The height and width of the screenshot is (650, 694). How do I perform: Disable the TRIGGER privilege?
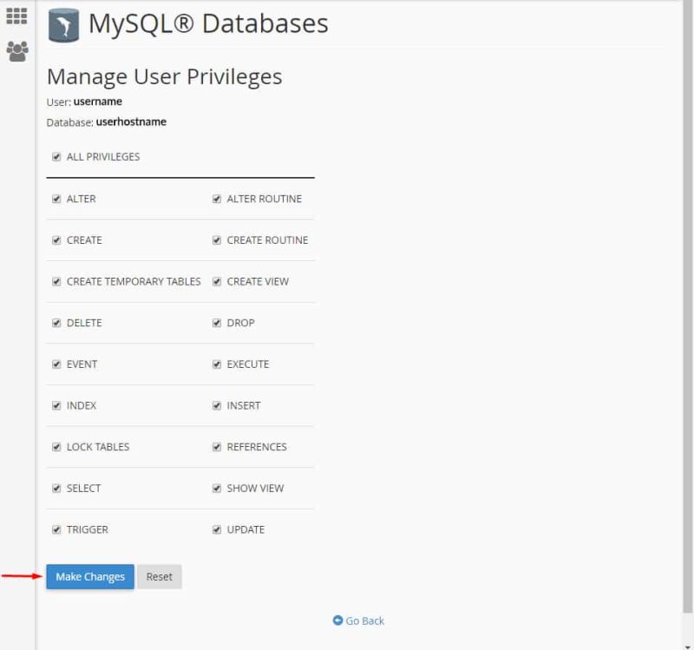(56, 529)
